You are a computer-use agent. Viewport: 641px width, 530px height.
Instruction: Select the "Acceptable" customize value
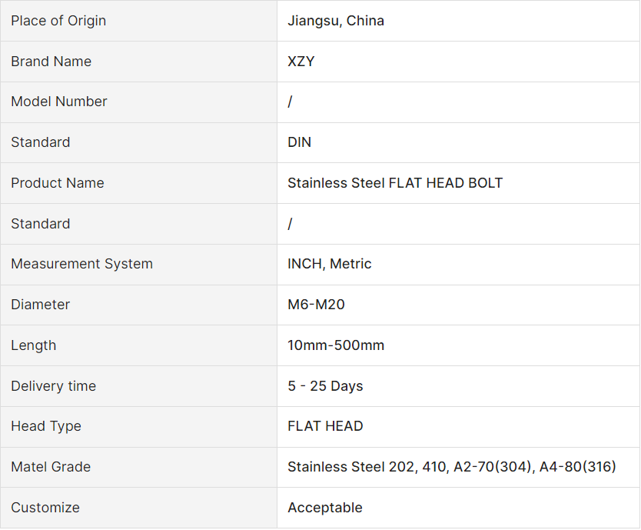tap(325, 508)
